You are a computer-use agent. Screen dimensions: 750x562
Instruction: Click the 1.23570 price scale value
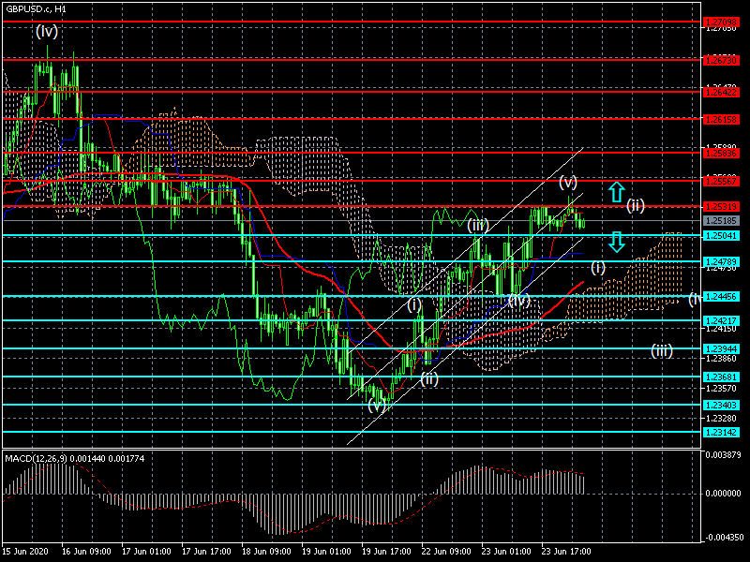(721, 389)
